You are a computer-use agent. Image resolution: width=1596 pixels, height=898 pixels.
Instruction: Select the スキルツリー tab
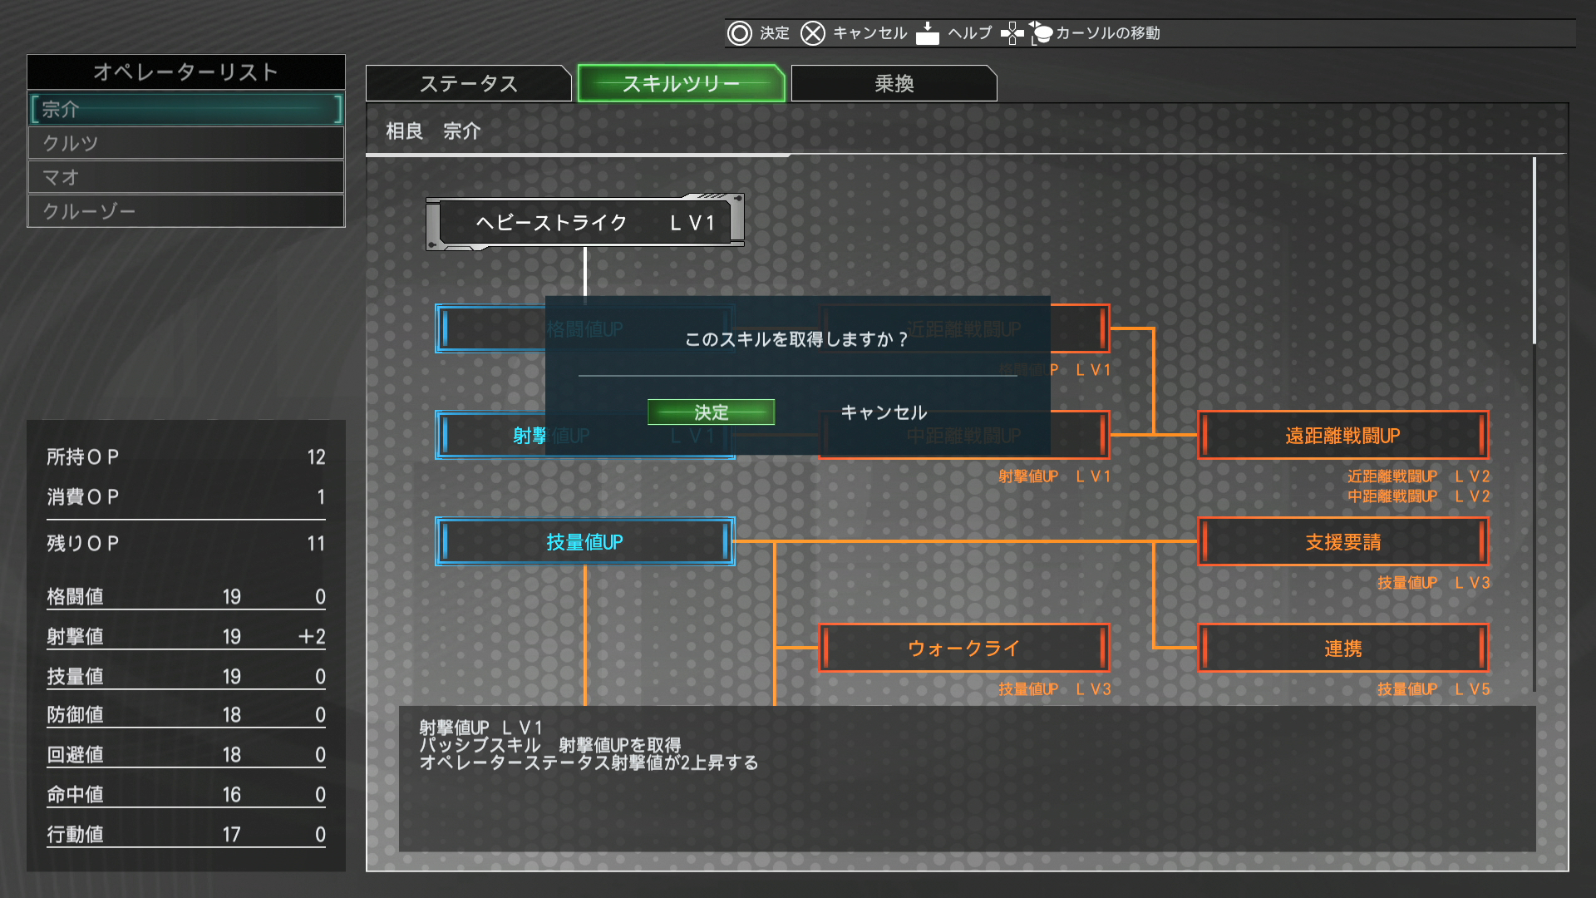[x=681, y=84]
